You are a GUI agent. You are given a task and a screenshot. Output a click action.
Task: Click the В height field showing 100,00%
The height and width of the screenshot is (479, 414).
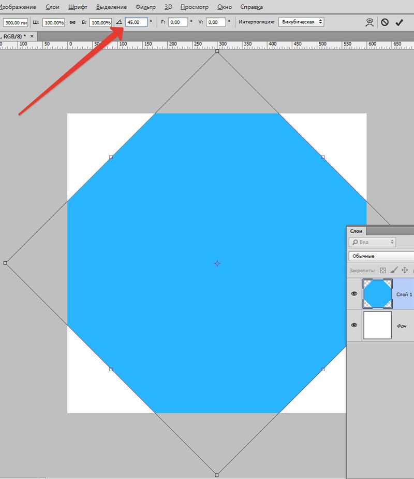tap(100, 22)
